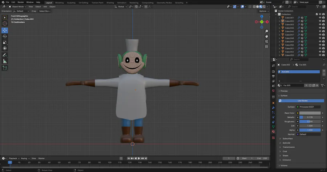Image resolution: width=327 pixels, height=172 pixels.
Task: Toggle the Collection eye visibility icon
Action: [x=320, y=14]
